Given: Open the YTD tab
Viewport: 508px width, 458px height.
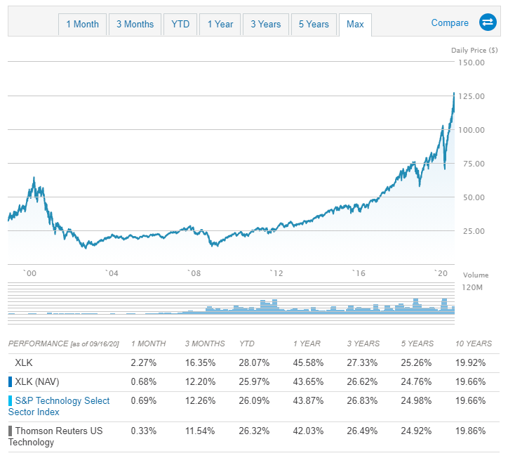Looking at the screenshot, I should [x=180, y=25].
